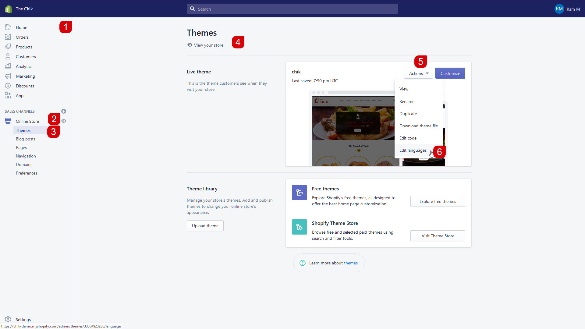
Task: Click Explore free themes button
Action: point(438,201)
